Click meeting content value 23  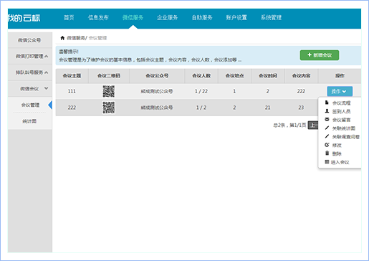(301, 108)
